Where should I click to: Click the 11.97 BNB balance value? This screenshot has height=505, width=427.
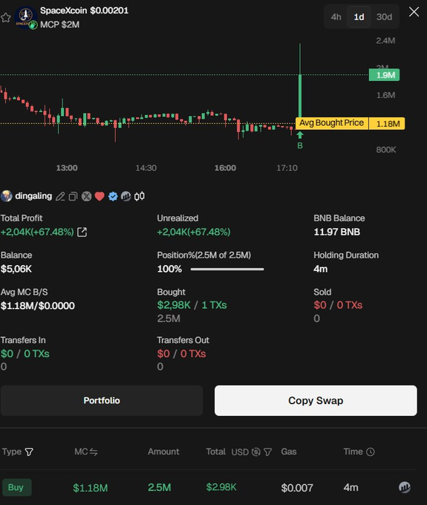(337, 232)
